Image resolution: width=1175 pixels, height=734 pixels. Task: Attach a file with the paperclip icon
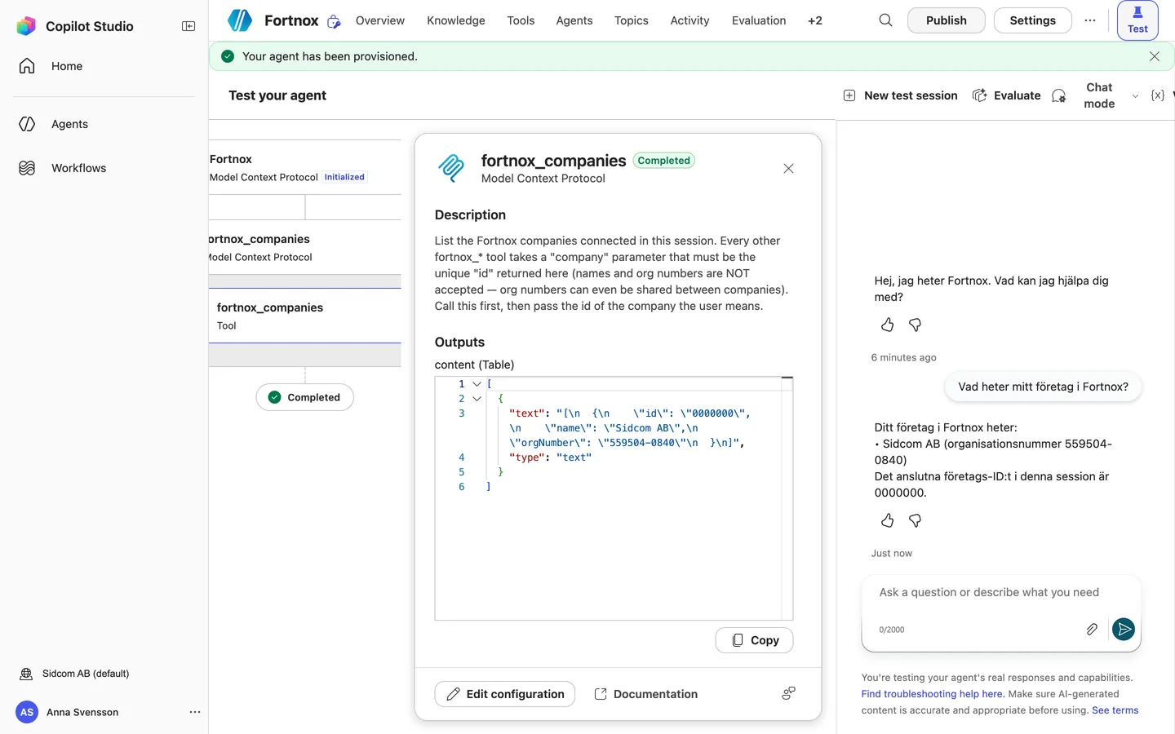[1092, 629]
